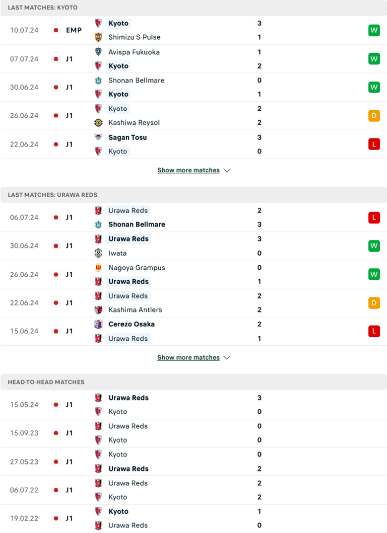Click the green W badge for Kyoto vs Shimizu
Viewport: 387px width, 533px height.
tap(374, 30)
